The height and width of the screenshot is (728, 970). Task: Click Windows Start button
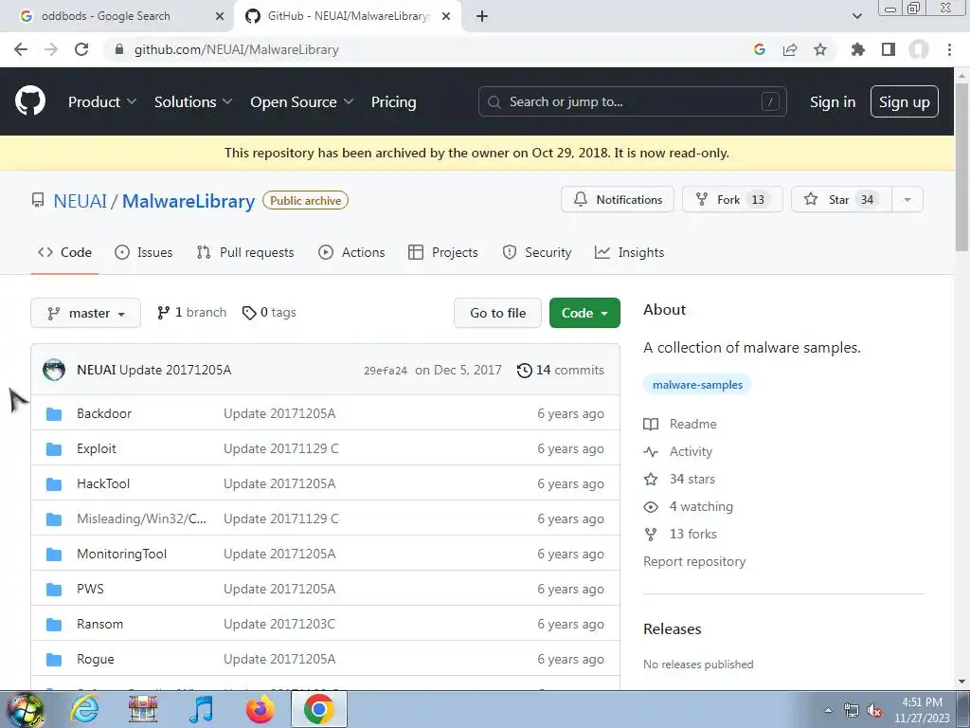click(25, 710)
